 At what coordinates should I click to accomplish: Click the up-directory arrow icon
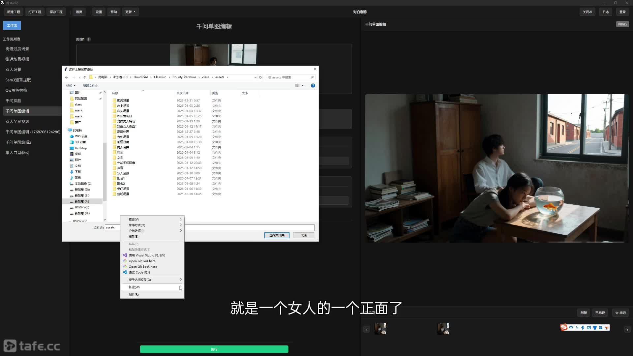(x=85, y=77)
